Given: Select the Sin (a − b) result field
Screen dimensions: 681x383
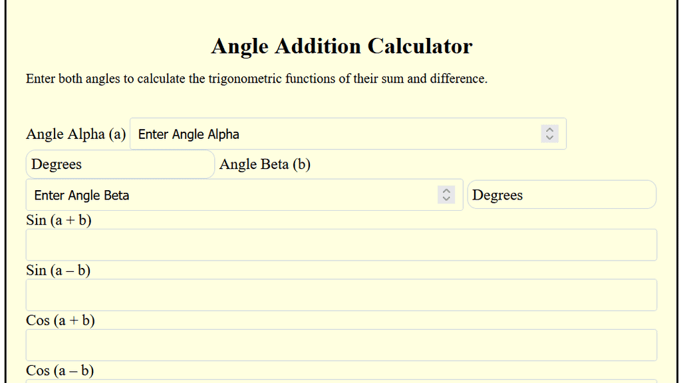Looking at the screenshot, I should click(x=340, y=295).
